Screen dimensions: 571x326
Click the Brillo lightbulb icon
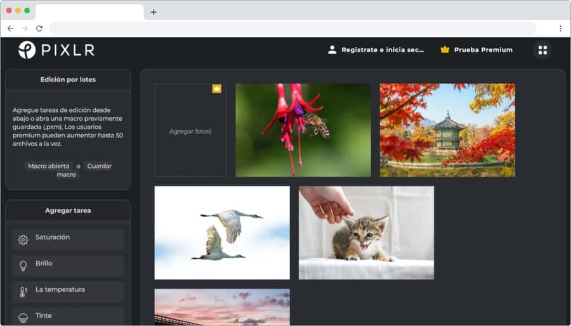[23, 266]
